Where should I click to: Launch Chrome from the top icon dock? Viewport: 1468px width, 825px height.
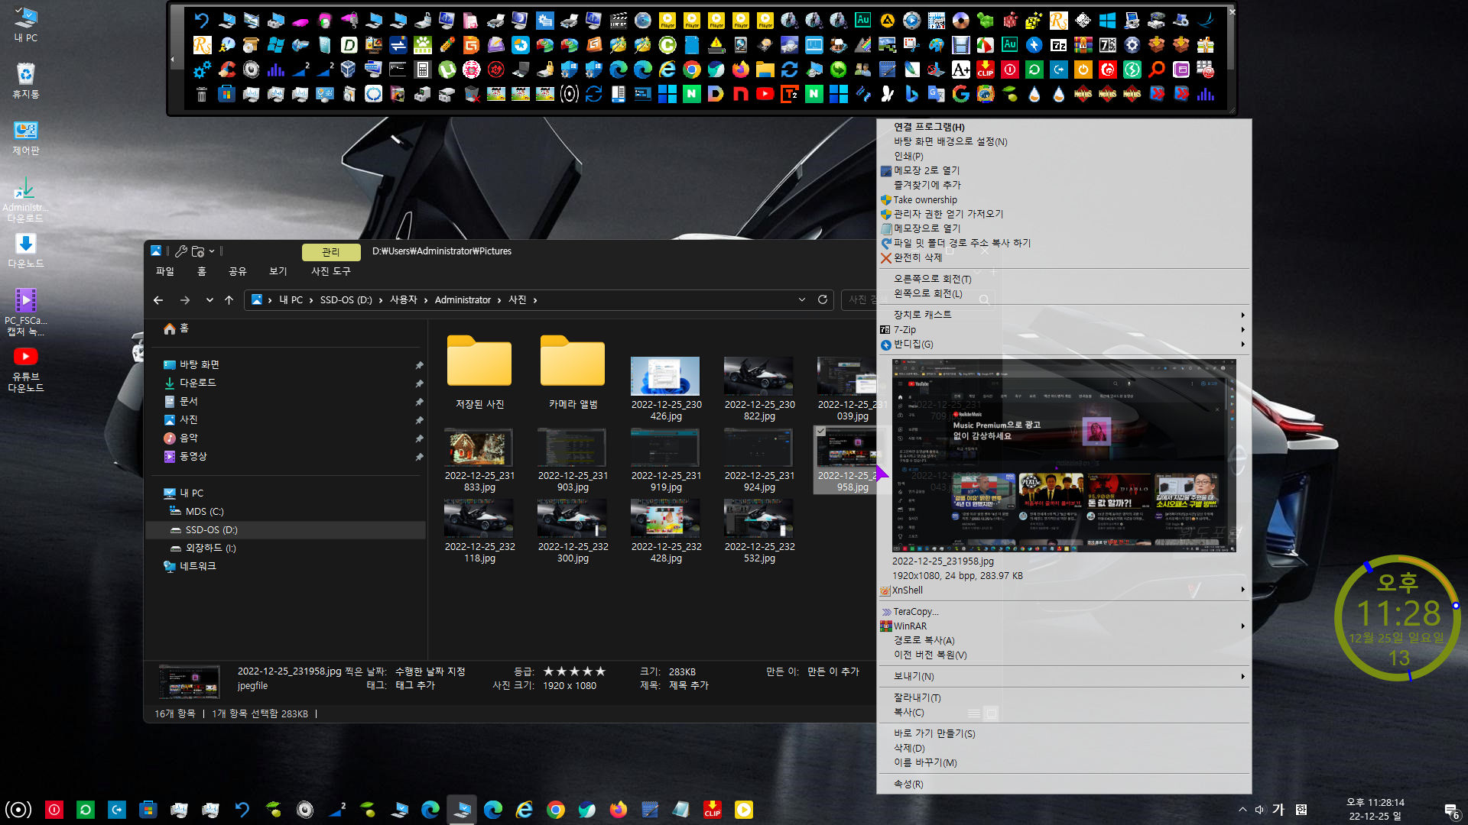(x=692, y=70)
